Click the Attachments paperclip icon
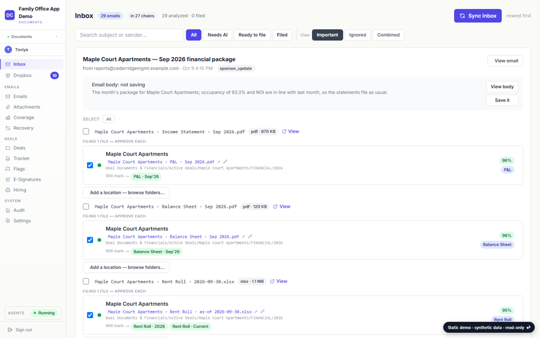The height and width of the screenshot is (338, 540). (8, 107)
